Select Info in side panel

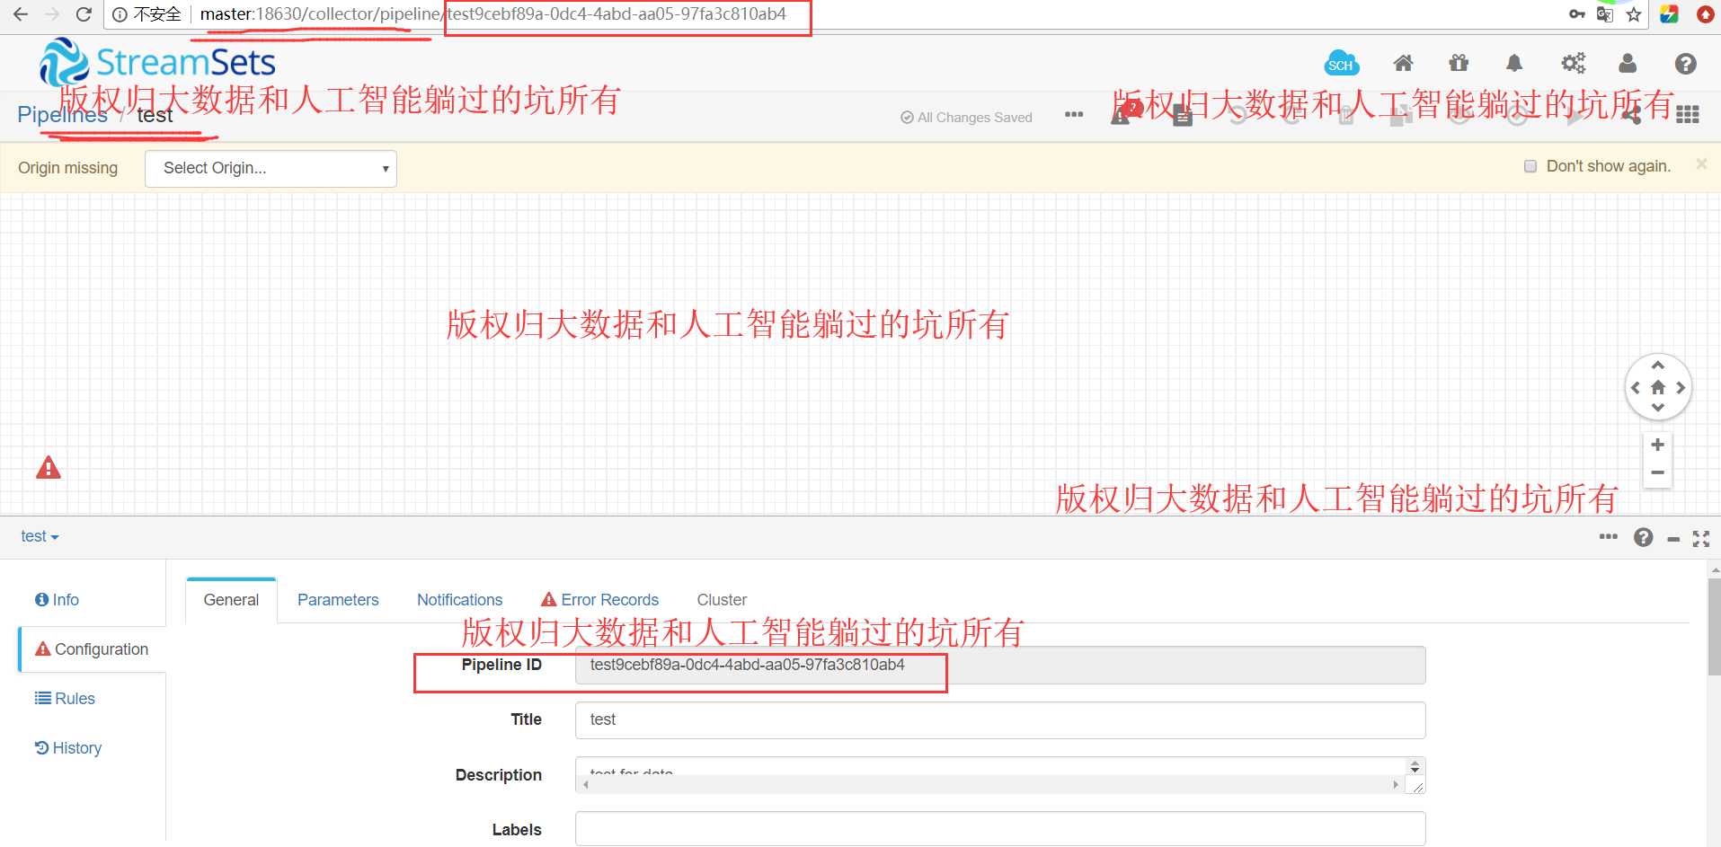57,600
